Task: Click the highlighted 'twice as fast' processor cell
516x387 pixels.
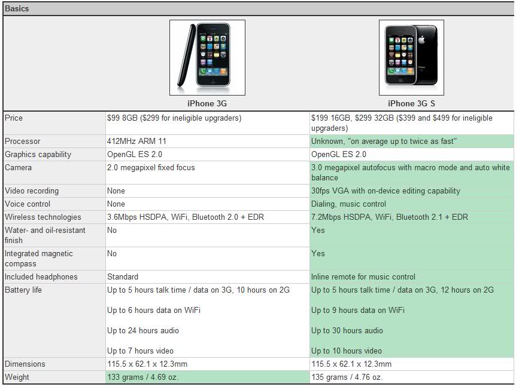Action: (x=384, y=142)
